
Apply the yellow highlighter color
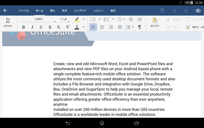(77, 19)
